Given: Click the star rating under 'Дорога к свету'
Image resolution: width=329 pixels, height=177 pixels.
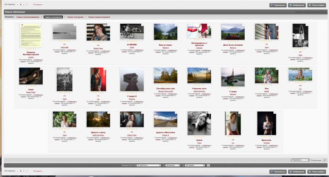Looking at the screenshot, I should coord(98,129).
